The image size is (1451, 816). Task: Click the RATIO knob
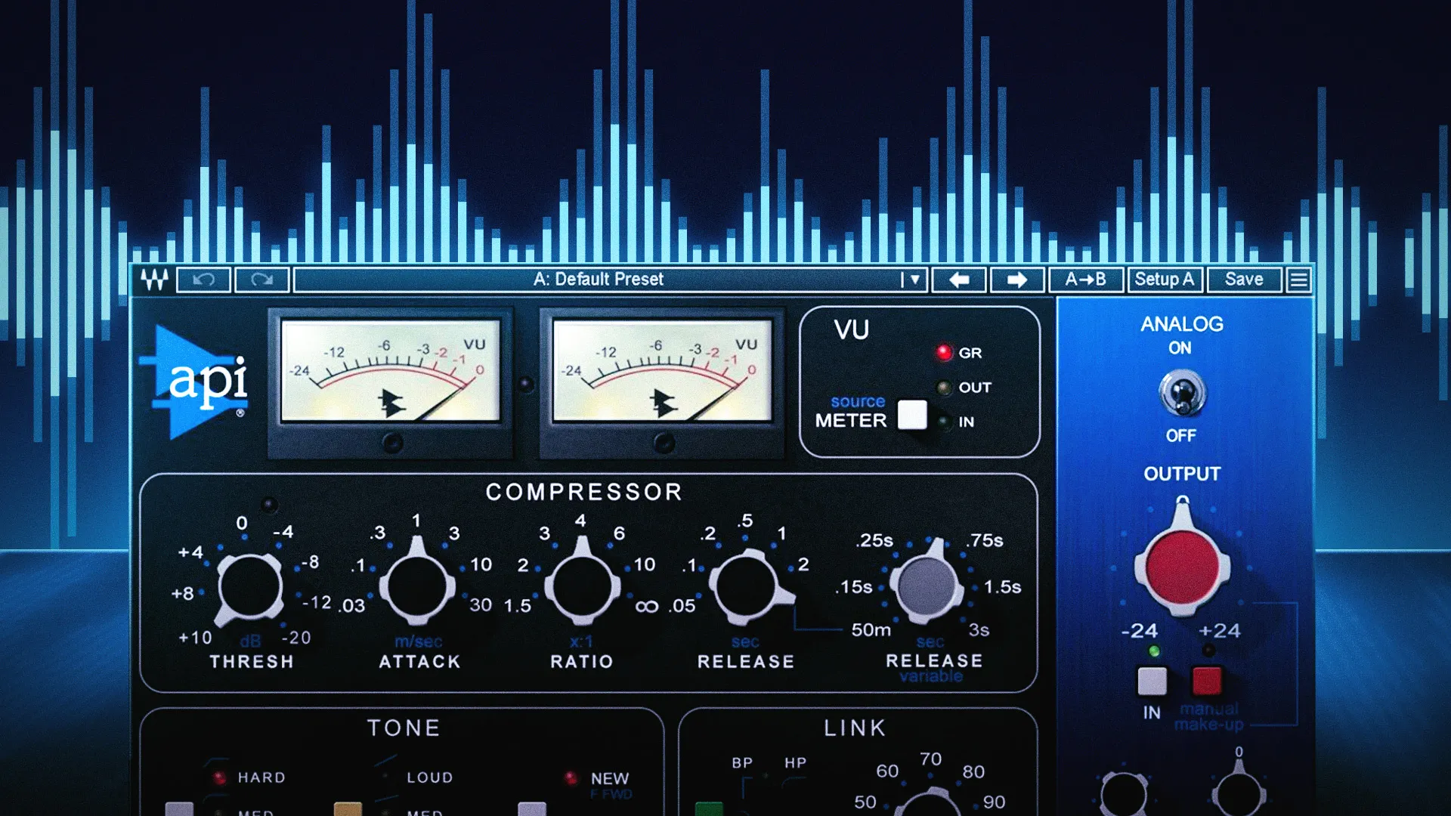[x=582, y=584]
